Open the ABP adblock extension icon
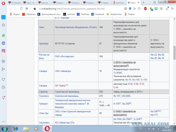Screen dimensions: 176x132 click(145, 9)
